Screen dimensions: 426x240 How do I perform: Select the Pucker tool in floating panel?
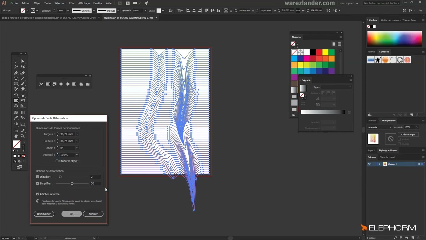point(61,84)
